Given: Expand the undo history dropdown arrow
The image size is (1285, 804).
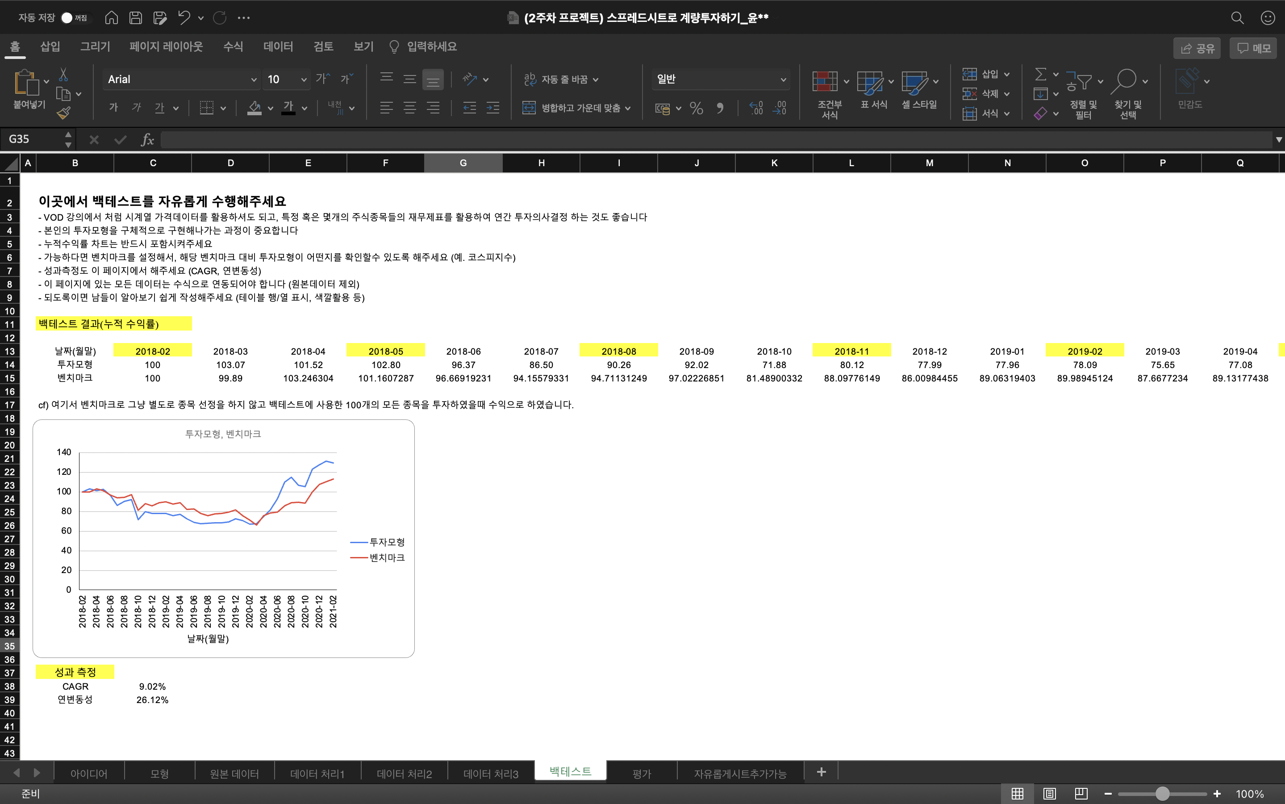Looking at the screenshot, I should pos(200,17).
